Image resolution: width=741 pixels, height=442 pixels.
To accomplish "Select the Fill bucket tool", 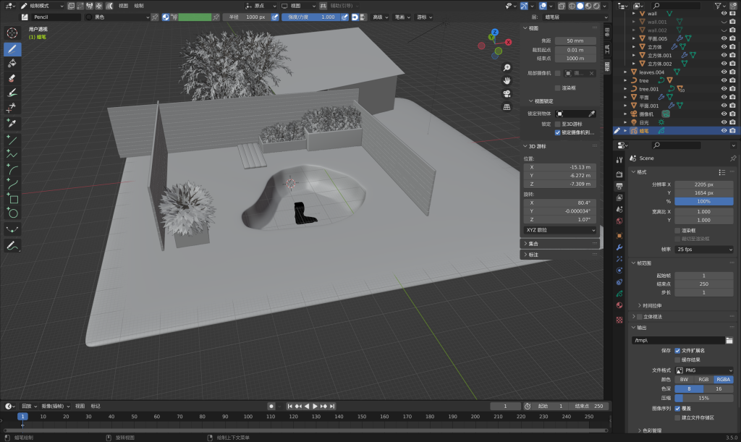I will 12,64.
